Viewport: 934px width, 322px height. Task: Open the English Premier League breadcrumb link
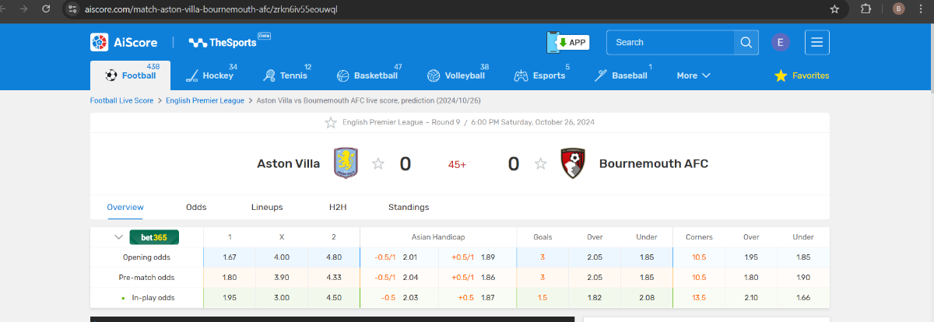(205, 100)
